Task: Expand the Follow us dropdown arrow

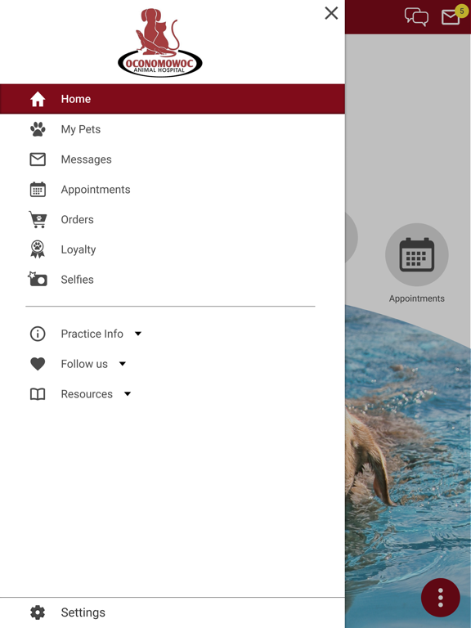Action: (x=123, y=364)
